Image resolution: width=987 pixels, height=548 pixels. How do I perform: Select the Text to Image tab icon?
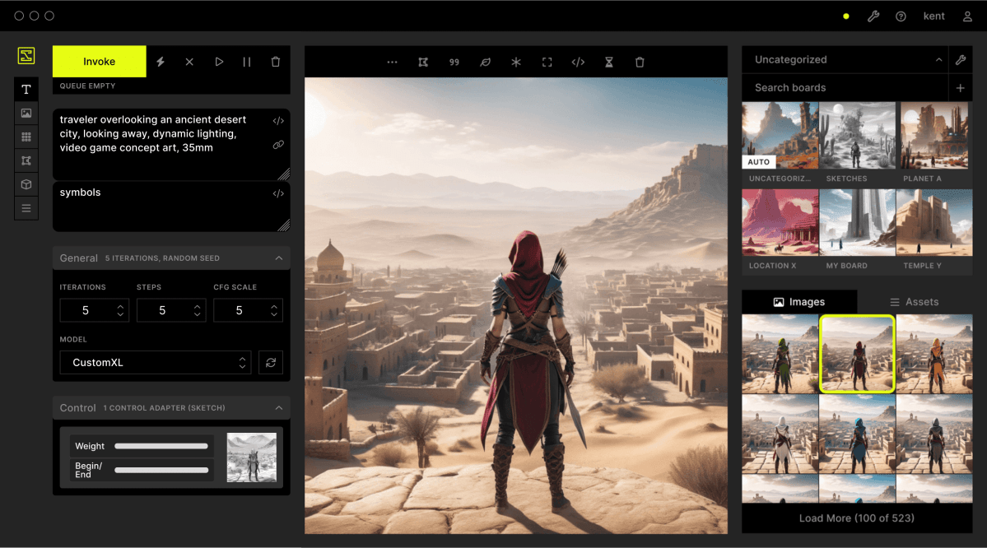(26, 89)
